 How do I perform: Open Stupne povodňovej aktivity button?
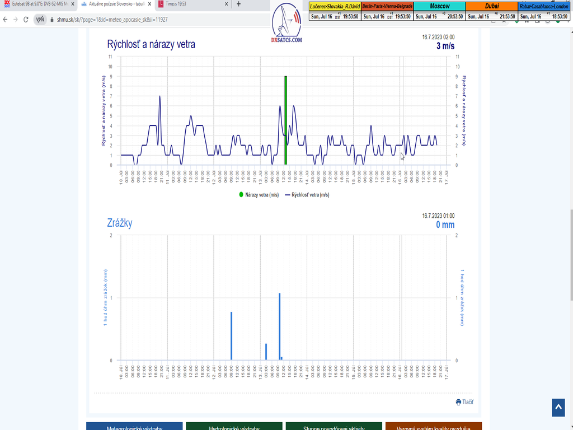pyautogui.click(x=334, y=427)
